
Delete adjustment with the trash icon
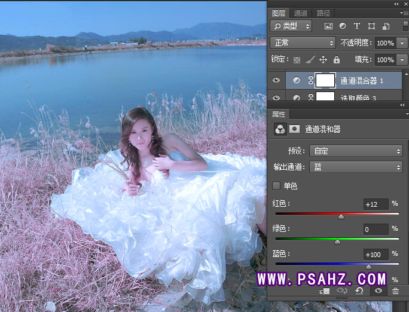395,291
